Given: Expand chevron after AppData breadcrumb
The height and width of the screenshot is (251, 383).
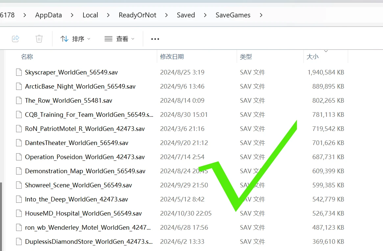Looking at the screenshot, I should 72,15.
